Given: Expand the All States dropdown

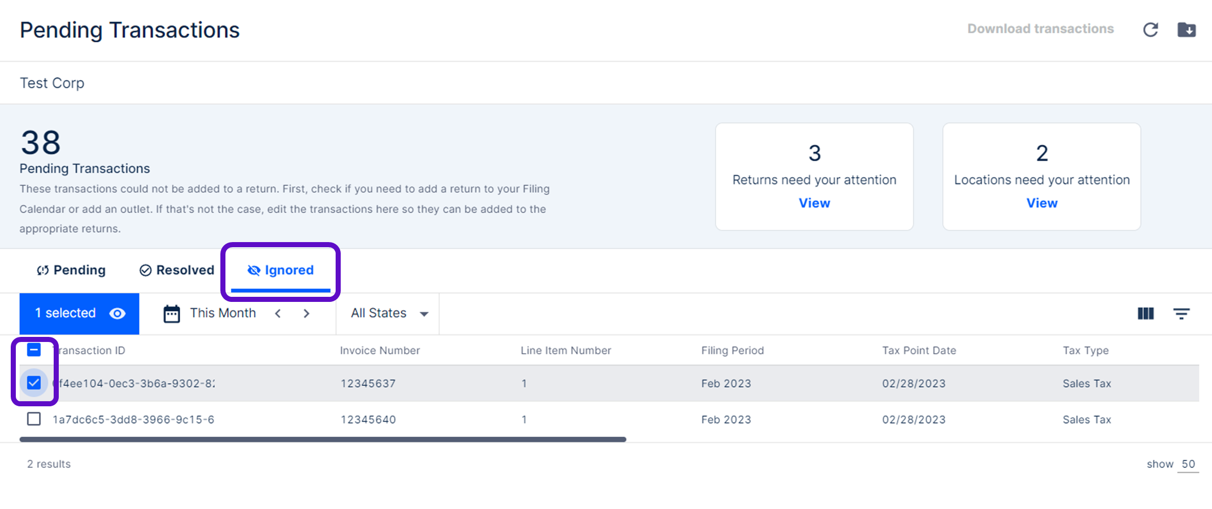Looking at the screenshot, I should coord(389,314).
